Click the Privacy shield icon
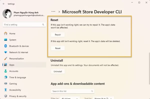Viewport: 150px width, 99px height. 6,96
